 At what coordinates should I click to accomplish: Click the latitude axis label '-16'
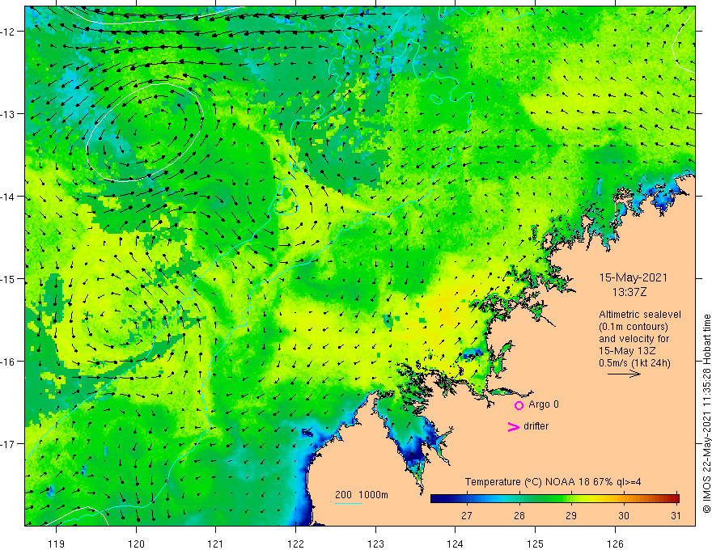[x=7, y=362]
